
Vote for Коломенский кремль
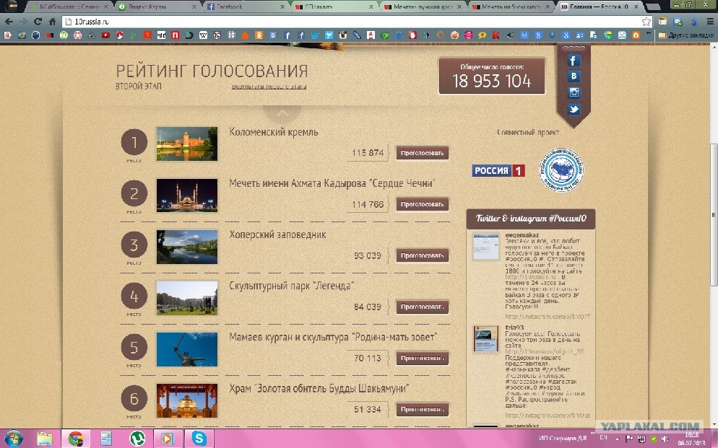pos(422,153)
